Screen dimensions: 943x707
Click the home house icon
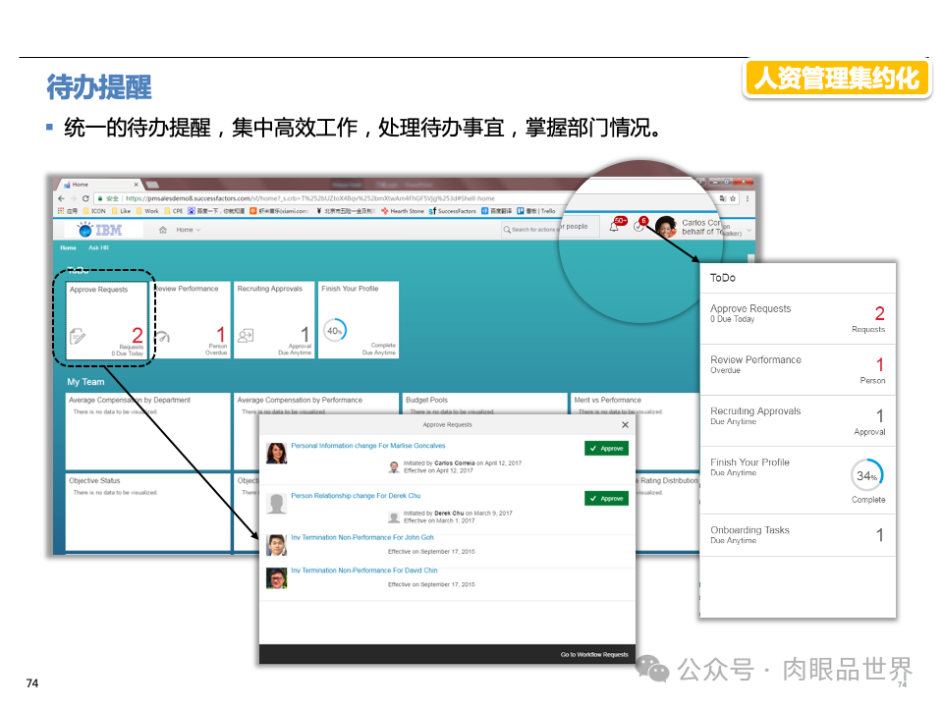click(162, 230)
